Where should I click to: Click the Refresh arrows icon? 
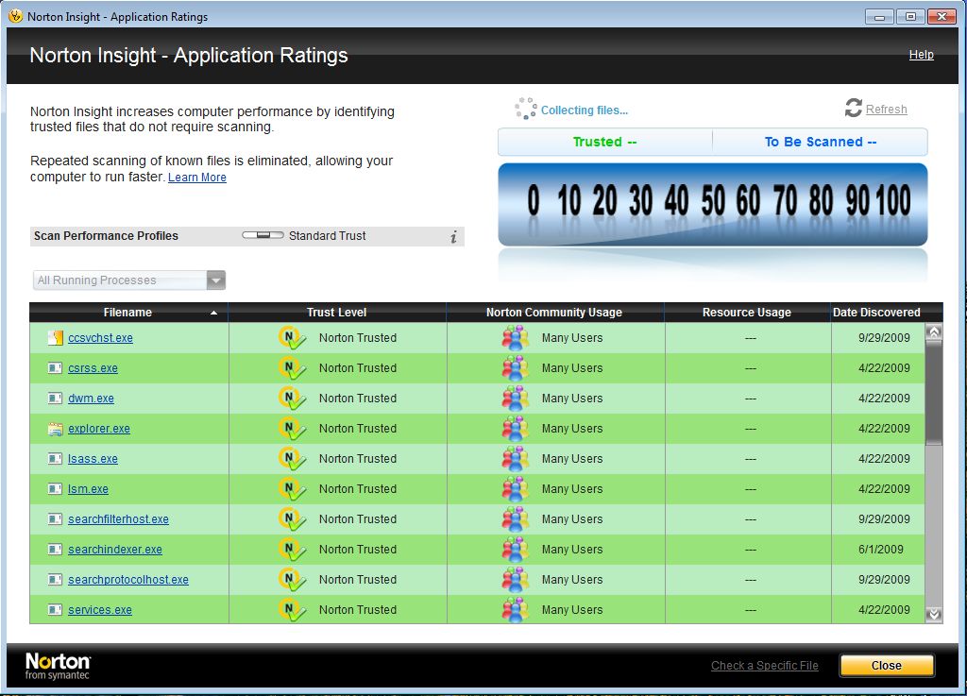[853, 108]
